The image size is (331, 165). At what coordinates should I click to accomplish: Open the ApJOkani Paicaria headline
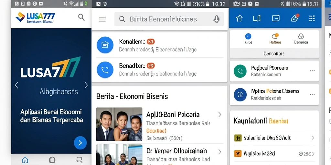pyautogui.click(x=173, y=114)
